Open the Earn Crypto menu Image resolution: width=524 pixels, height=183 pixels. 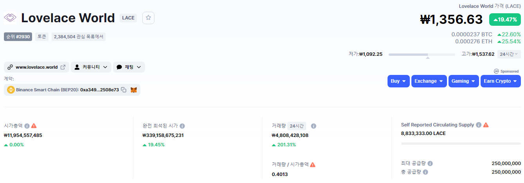501,81
